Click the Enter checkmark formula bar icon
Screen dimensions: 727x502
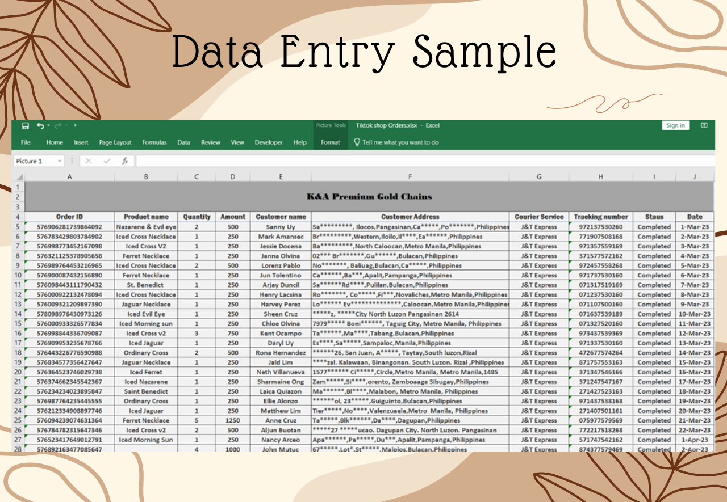[x=107, y=161]
